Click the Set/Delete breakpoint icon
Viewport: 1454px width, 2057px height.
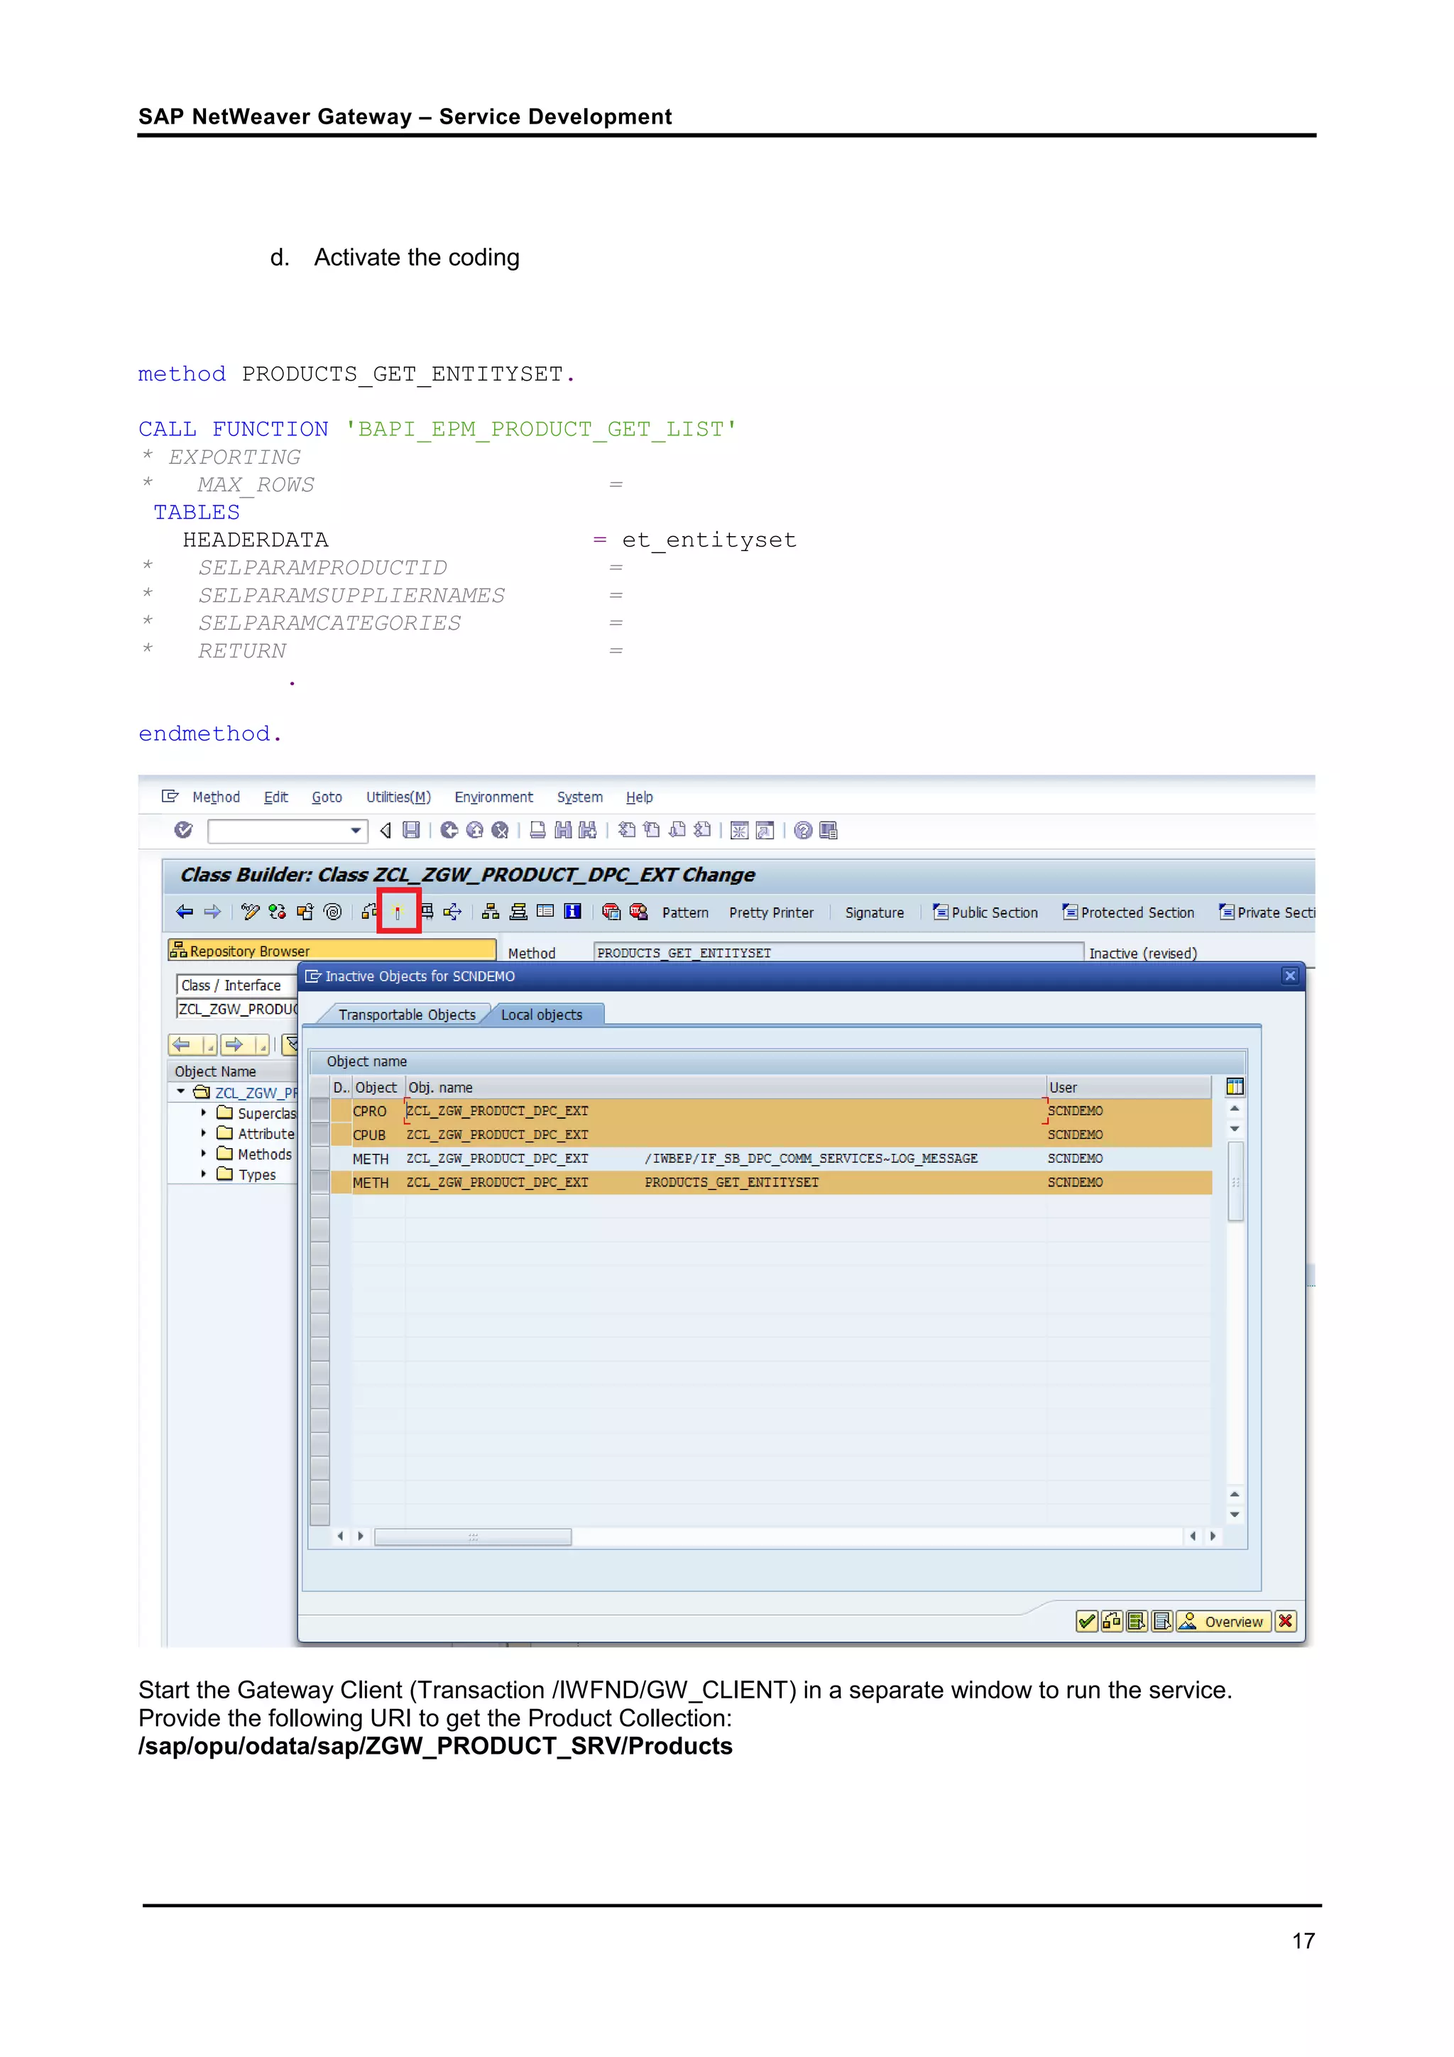click(612, 912)
